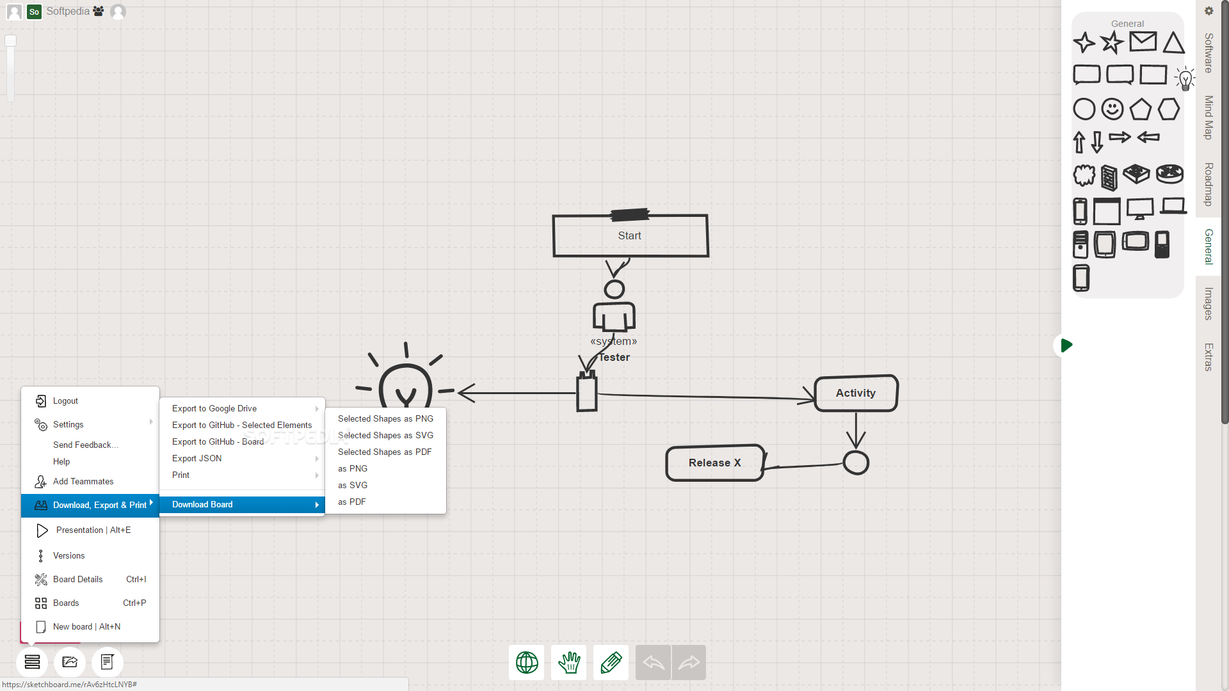Image resolution: width=1229 pixels, height=691 pixels.
Task: Choose Selected Shapes as SVG
Action: pos(385,435)
